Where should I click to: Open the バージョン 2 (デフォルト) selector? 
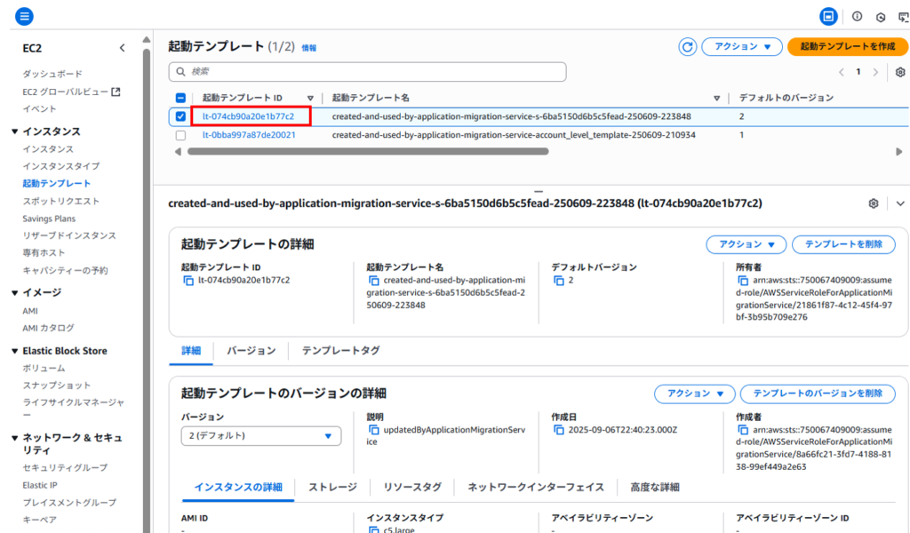261,435
